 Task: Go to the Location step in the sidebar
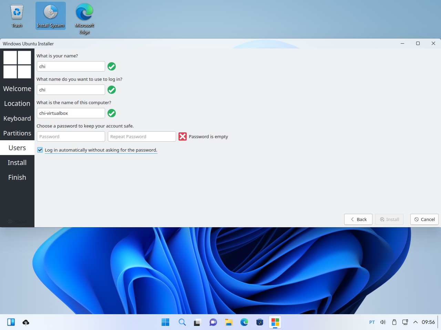pyautogui.click(x=17, y=103)
